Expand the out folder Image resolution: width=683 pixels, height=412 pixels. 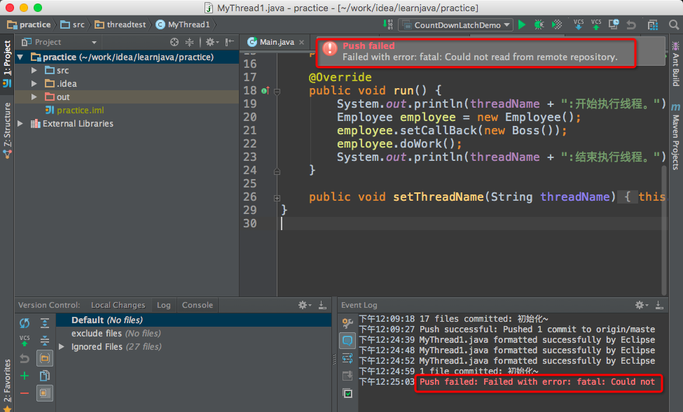34,97
